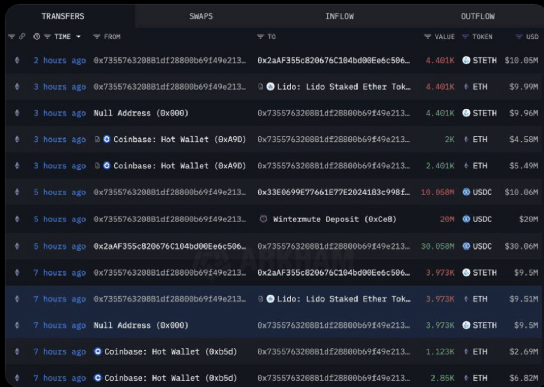Open the INFLOW tab
544x387 pixels.
[339, 16]
